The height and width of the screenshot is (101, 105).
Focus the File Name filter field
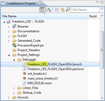(85, 10)
